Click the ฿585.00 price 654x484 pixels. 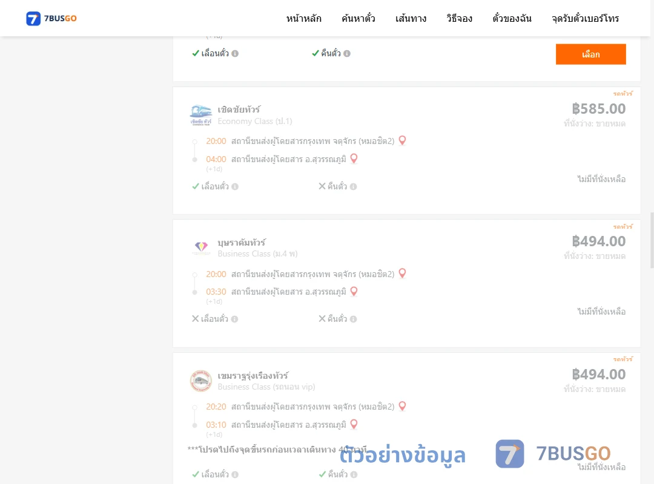click(598, 109)
